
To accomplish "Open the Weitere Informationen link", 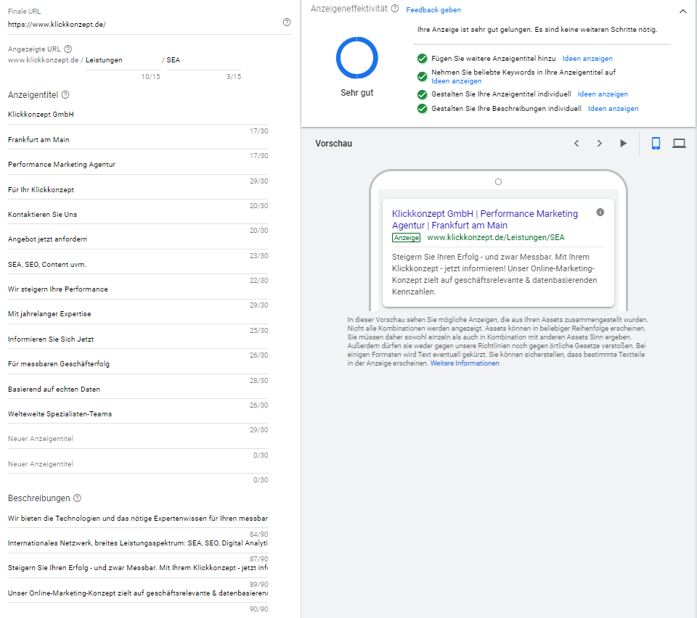I will pos(465,363).
